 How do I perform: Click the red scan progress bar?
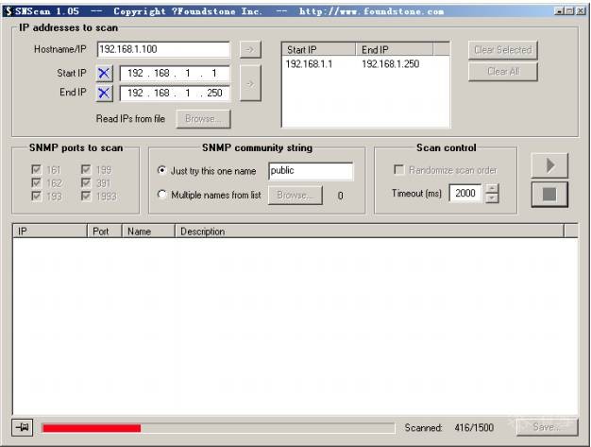point(92,428)
